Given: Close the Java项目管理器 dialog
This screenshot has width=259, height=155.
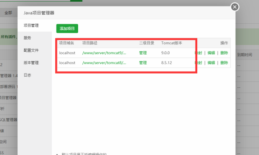Looking at the screenshot, I should [235, 7].
